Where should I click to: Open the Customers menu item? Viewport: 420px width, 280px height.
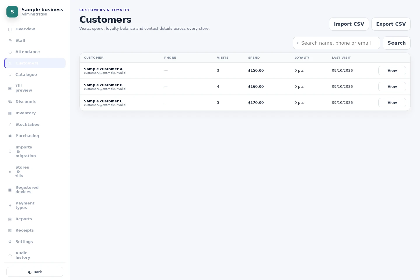(x=35, y=63)
